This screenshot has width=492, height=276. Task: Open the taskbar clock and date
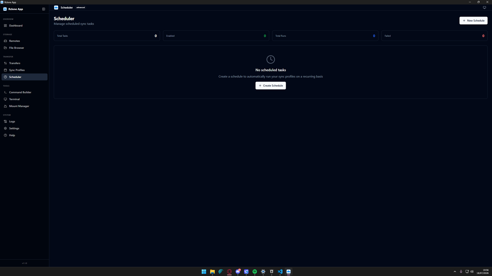pos(483,271)
